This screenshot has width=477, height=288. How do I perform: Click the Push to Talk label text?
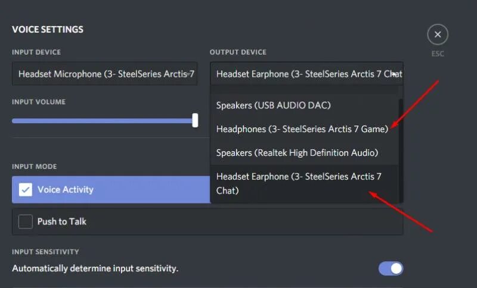click(62, 221)
